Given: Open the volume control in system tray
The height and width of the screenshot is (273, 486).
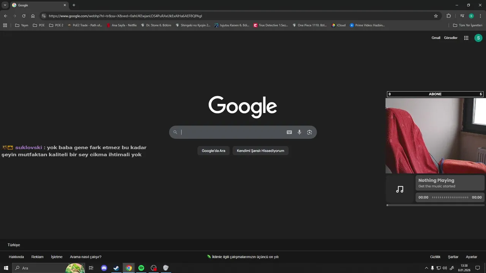Looking at the screenshot, I should coord(445,268).
